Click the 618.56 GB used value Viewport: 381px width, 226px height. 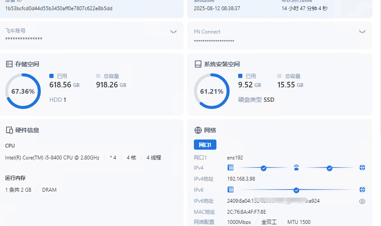click(x=64, y=85)
